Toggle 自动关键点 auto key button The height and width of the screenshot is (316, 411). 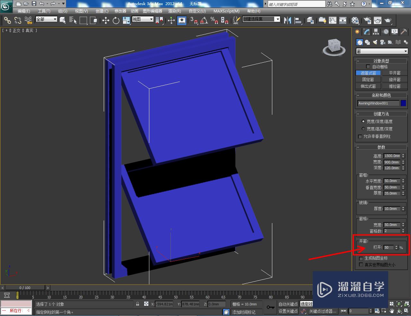tap(288, 304)
